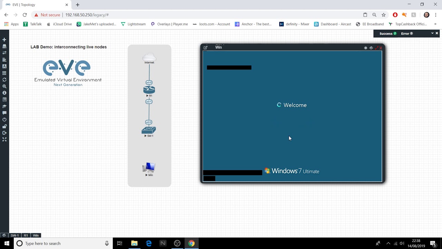Collapse the notifications panel chevron
This screenshot has width=442, height=249.
[x=432, y=33]
